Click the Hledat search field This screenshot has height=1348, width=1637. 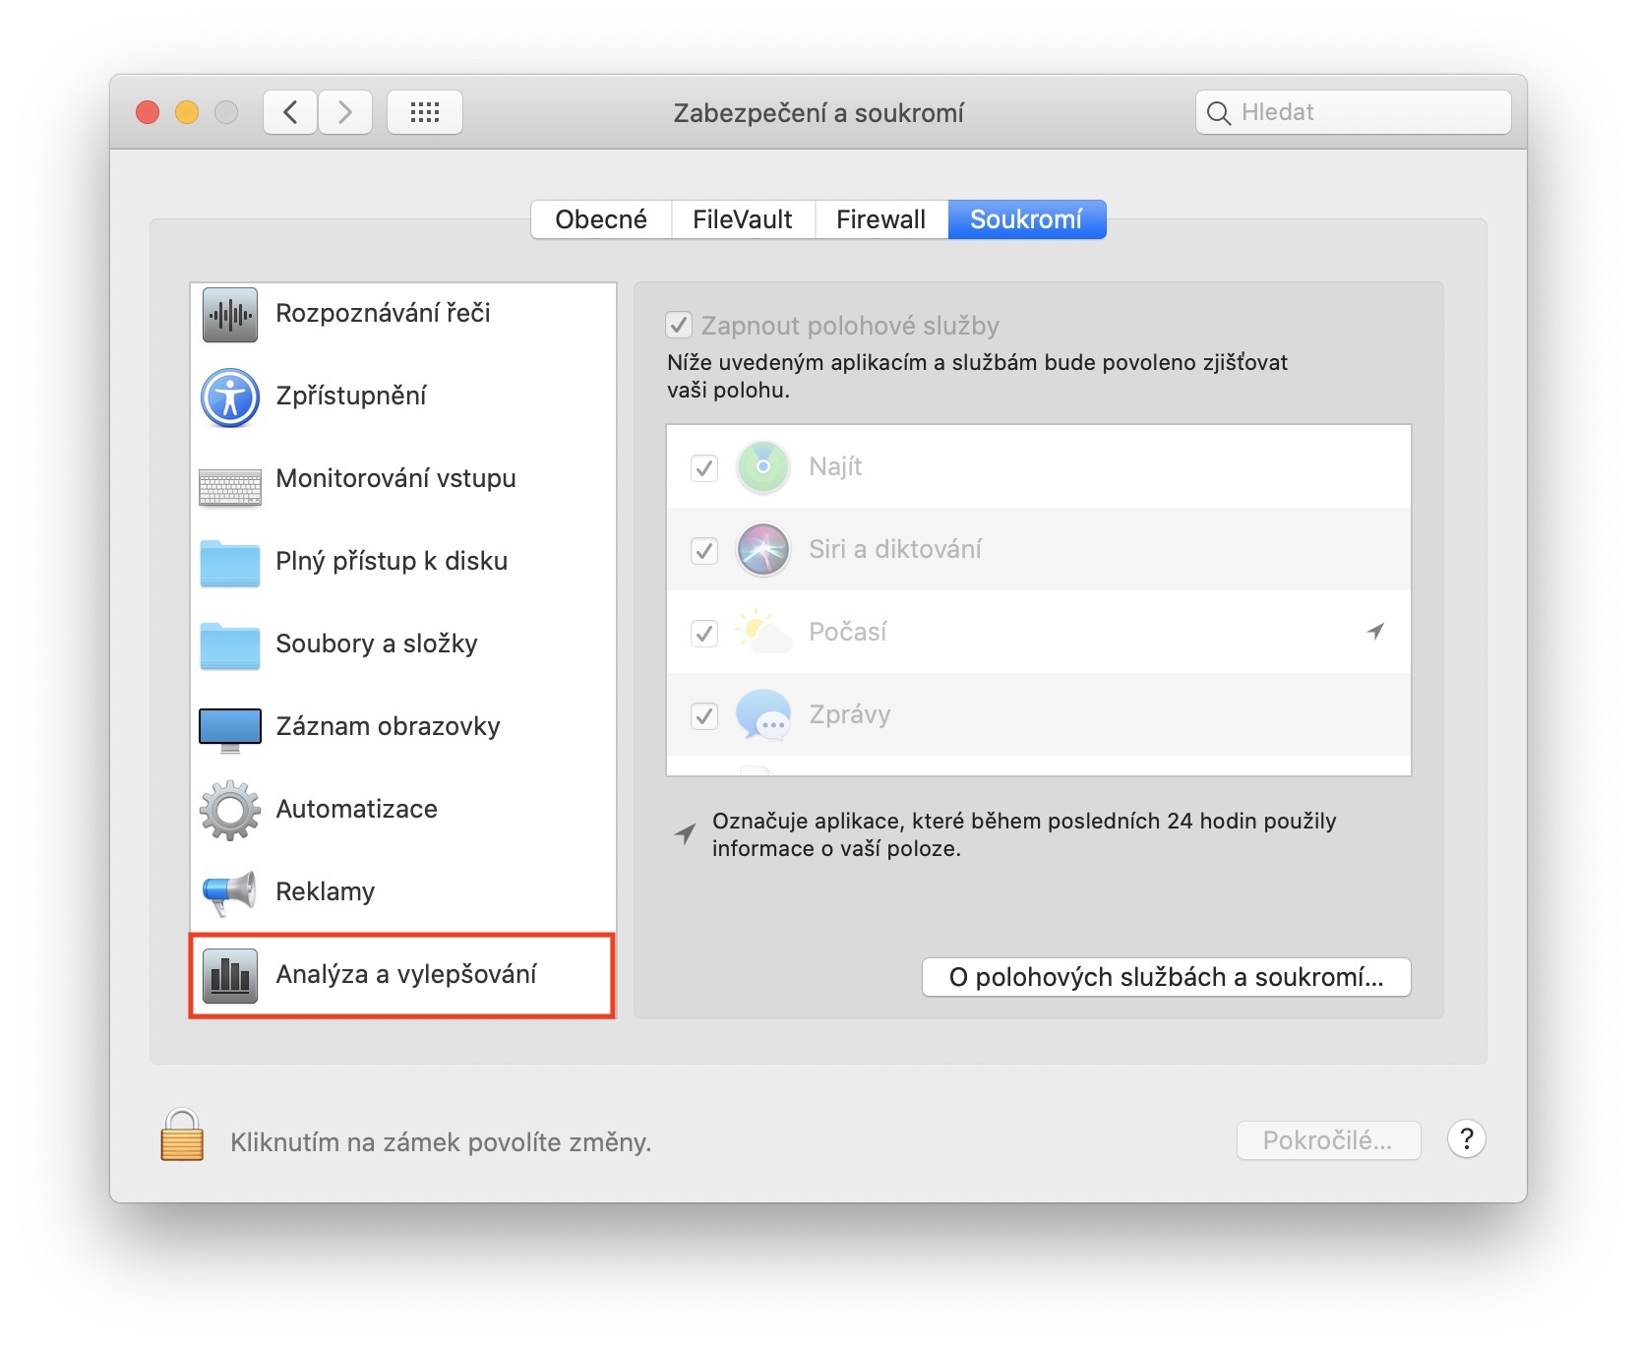(x=1354, y=112)
